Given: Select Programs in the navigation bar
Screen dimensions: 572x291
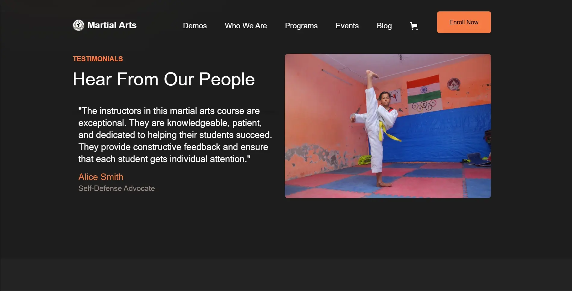Looking at the screenshot, I should [x=301, y=26].
